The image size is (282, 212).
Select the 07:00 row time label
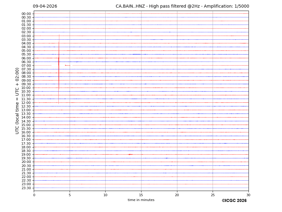click(26, 65)
